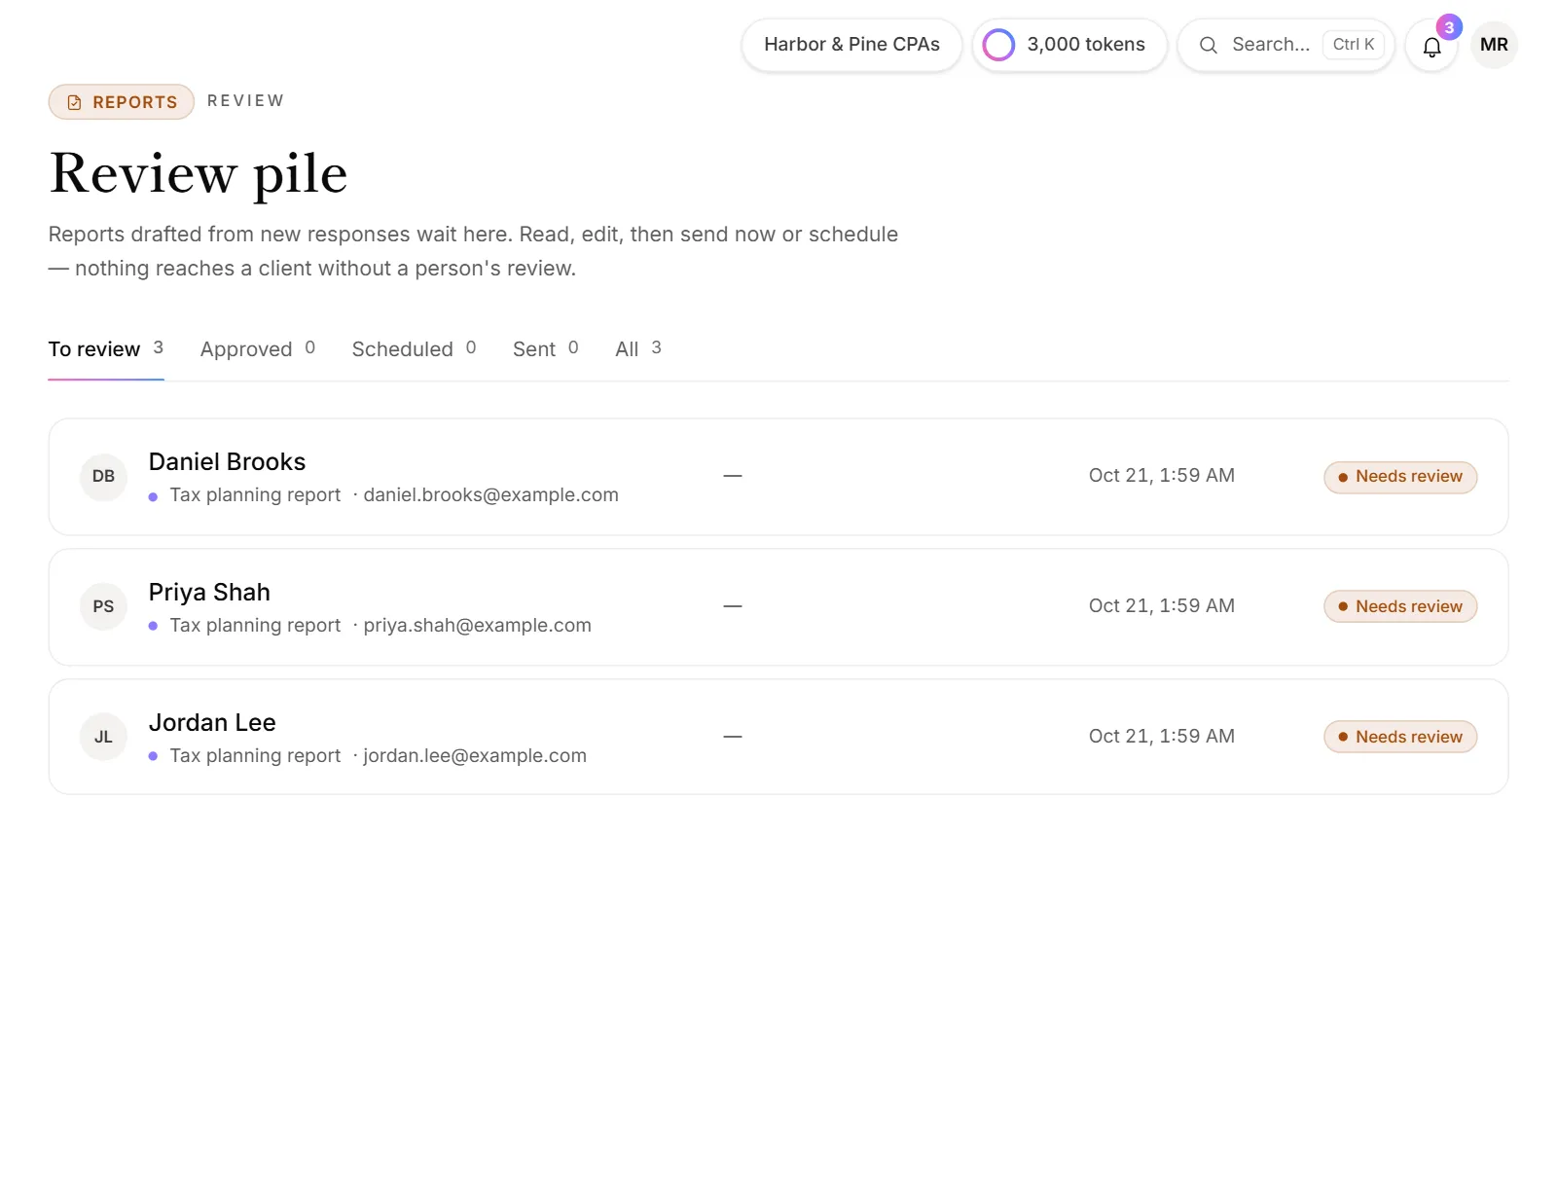Click Tax planning report label under Priya Shah
The height and width of the screenshot is (1198, 1557).
(255, 626)
